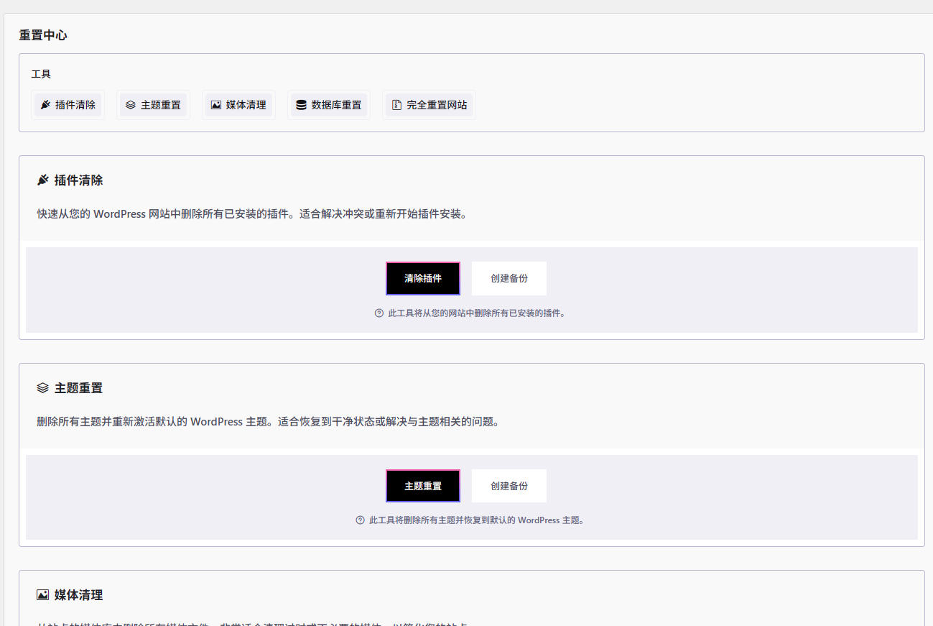Image resolution: width=933 pixels, height=626 pixels.
Task: Click the image icon beside 媒体清理 section heading
Action: (x=42, y=594)
